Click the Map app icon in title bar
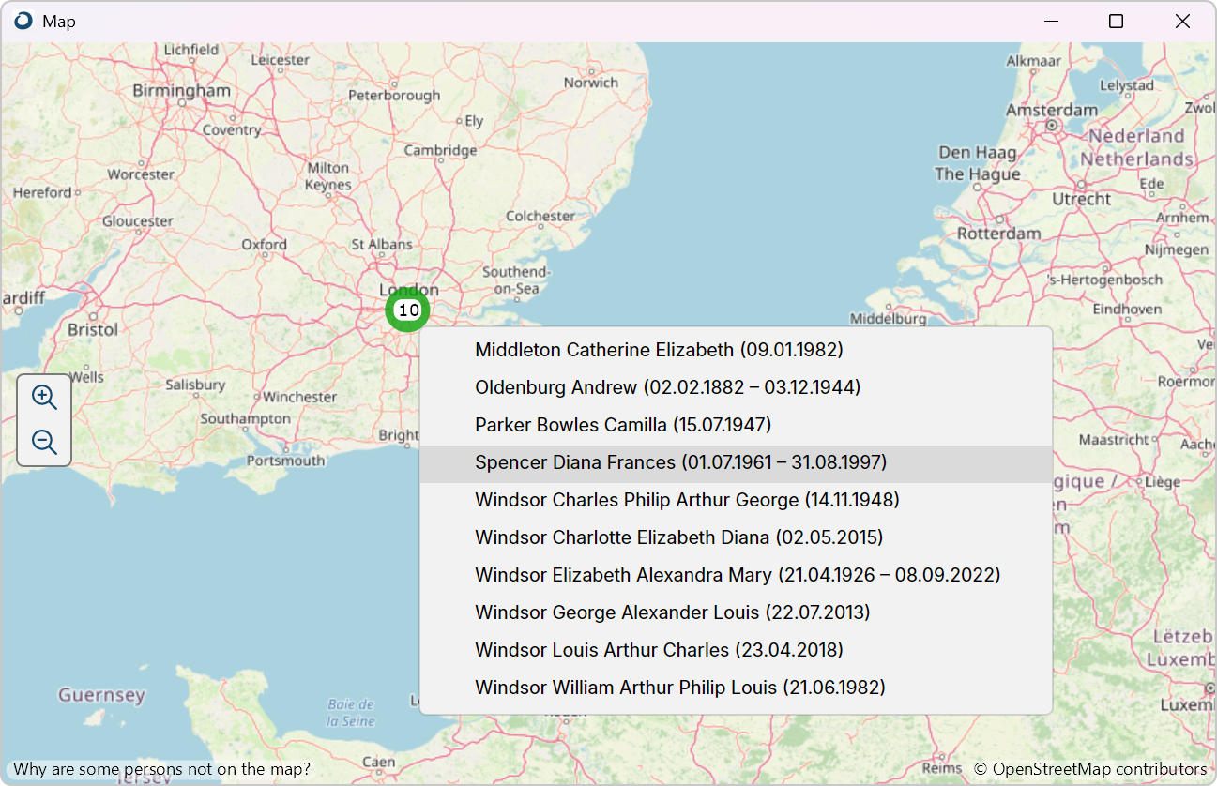 coord(23,21)
